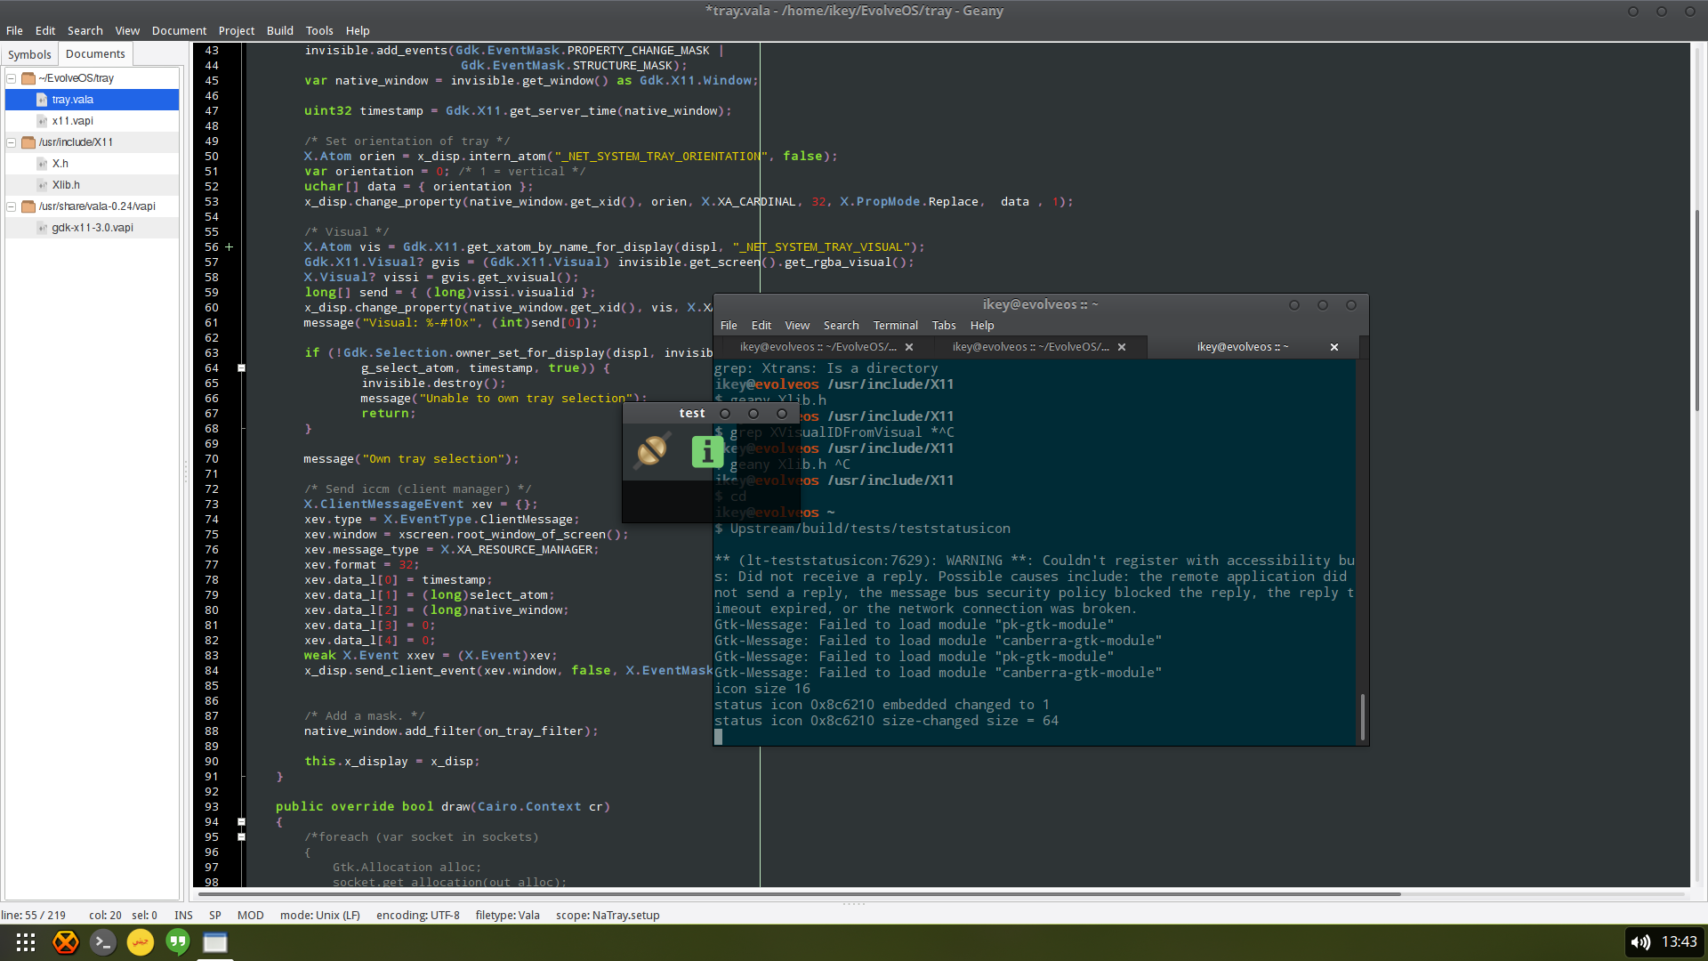Close the second terminal tab ~/EvolveOS

(x=1122, y=347)
